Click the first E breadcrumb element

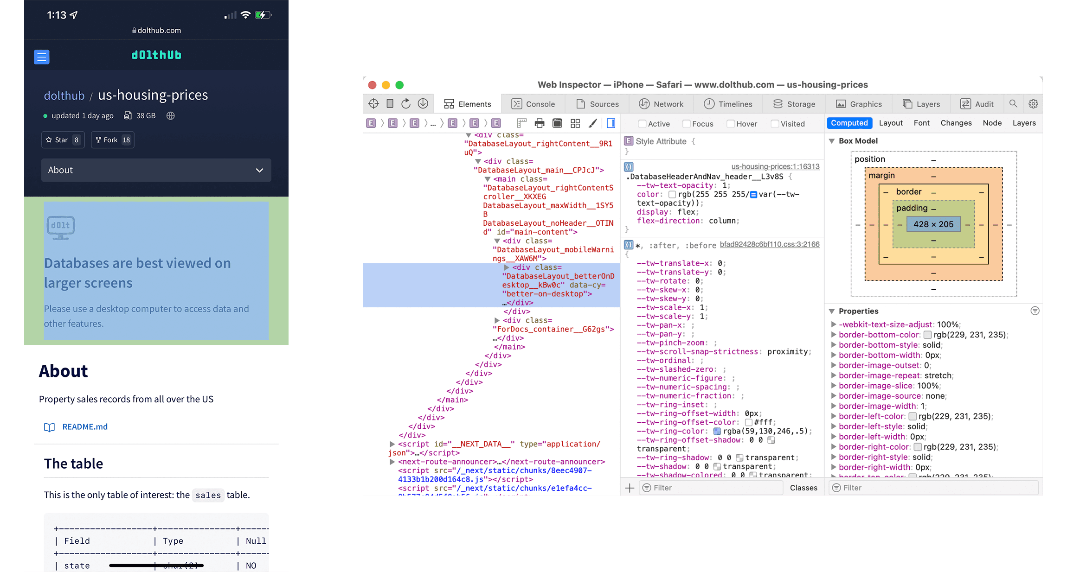click(x=371, y=123)
